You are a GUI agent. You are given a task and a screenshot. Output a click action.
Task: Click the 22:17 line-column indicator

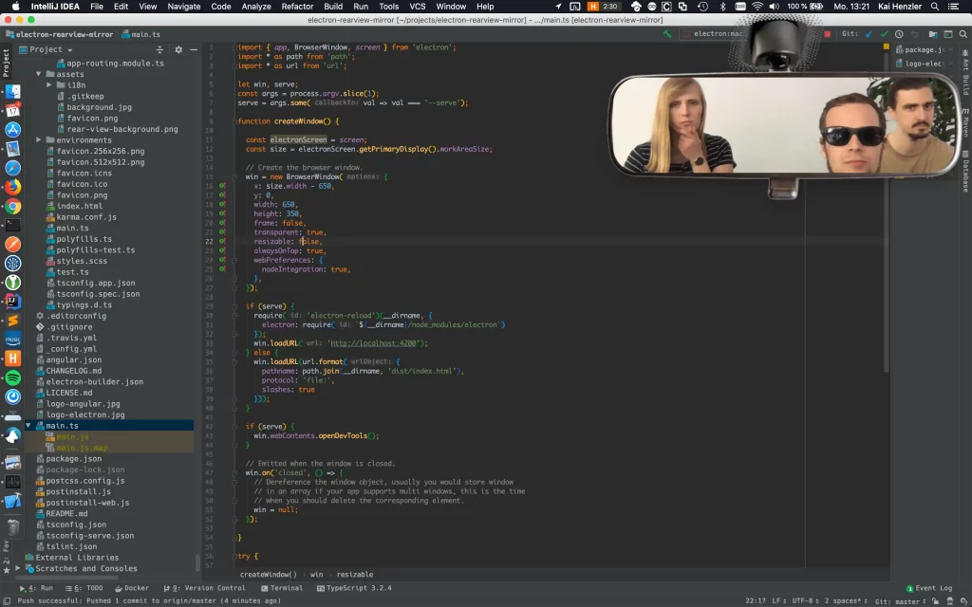point(755,600)
